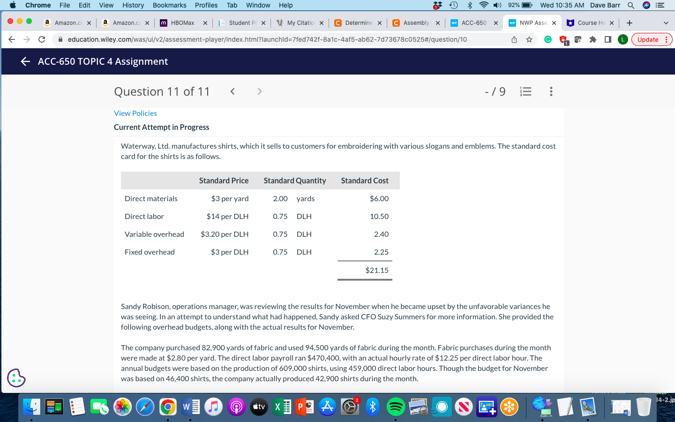Adjust sound via the menu bar speaker

496,5
